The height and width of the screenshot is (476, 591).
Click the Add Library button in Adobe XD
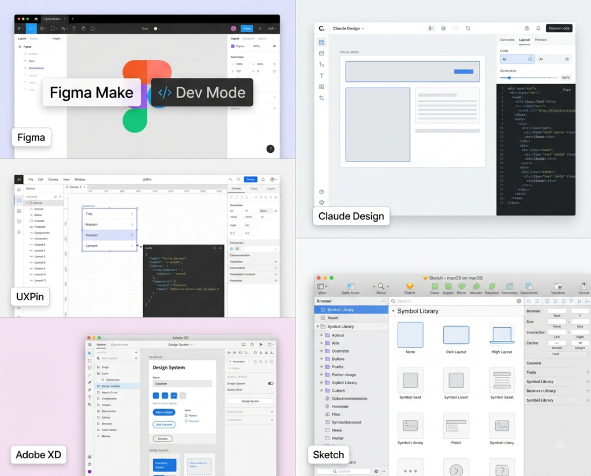tap(164, 425)
